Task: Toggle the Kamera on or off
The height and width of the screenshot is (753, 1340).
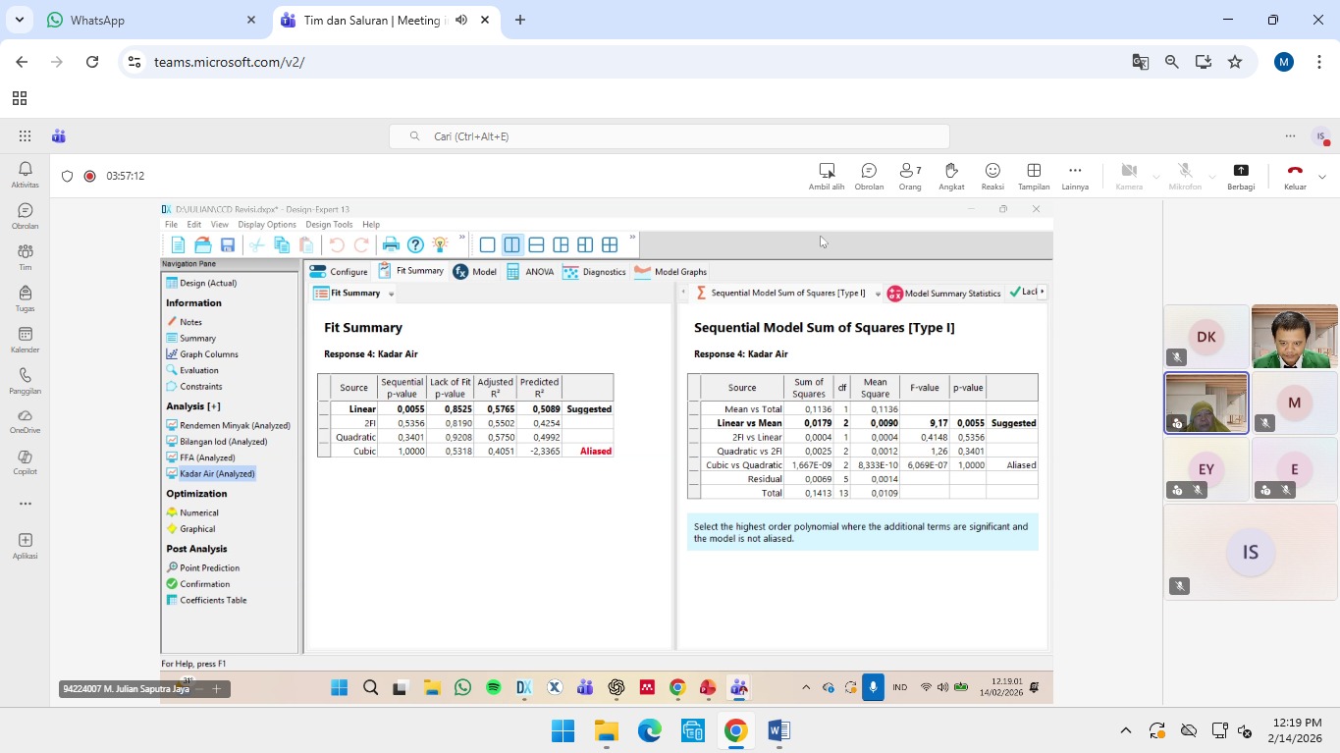Action: (x=1129, y=175)
